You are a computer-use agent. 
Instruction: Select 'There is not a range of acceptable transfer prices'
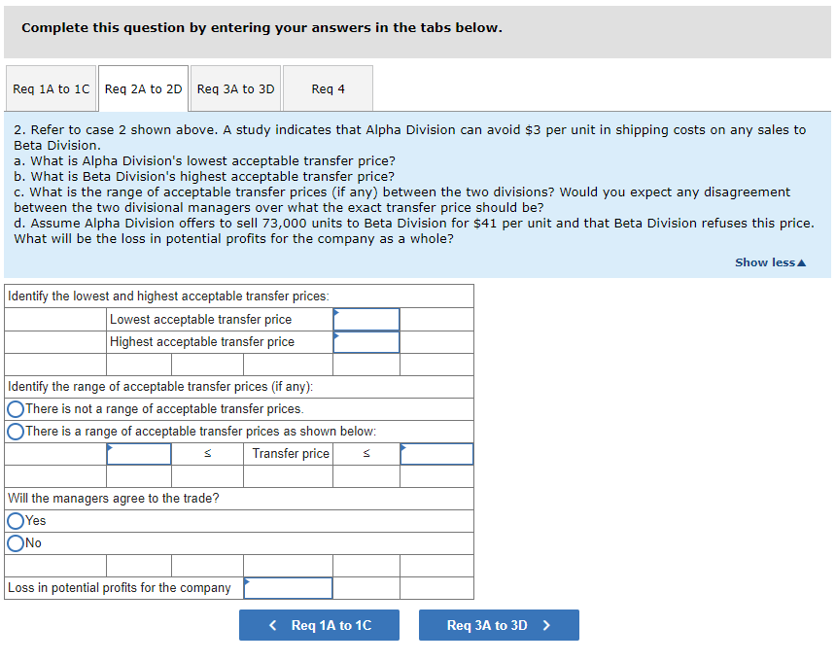point(16,408)
